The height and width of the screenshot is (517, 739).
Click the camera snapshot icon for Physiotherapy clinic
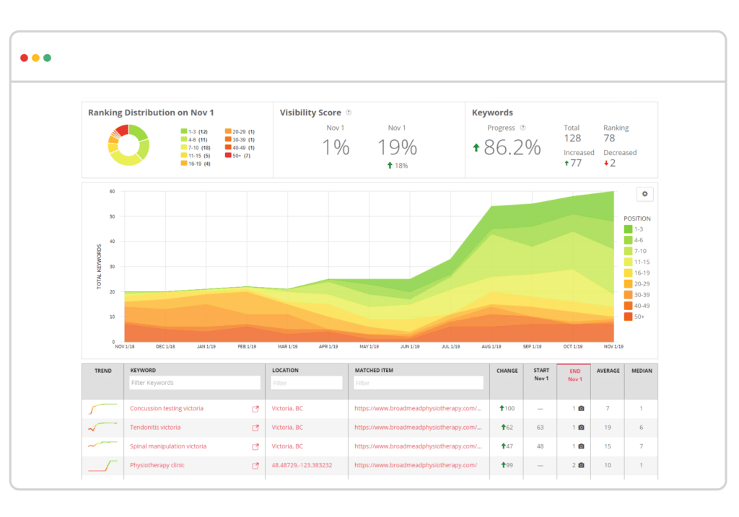pos(581,465)
